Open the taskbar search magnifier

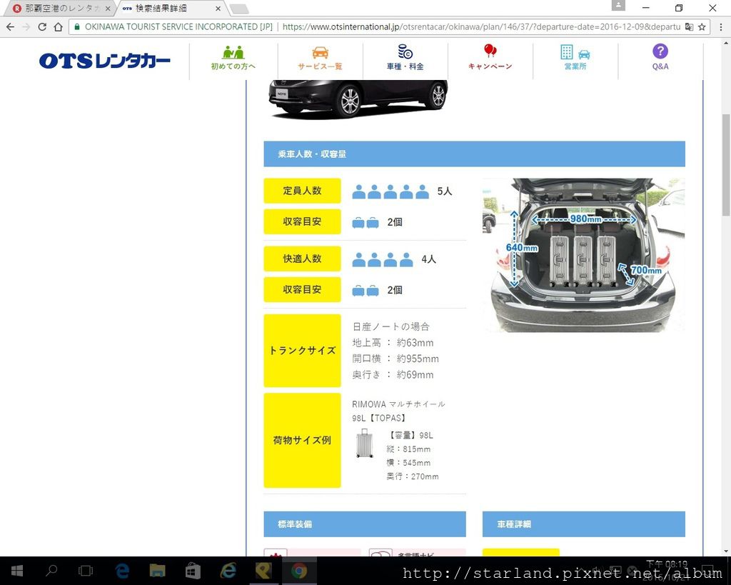(x=51, y=571)
